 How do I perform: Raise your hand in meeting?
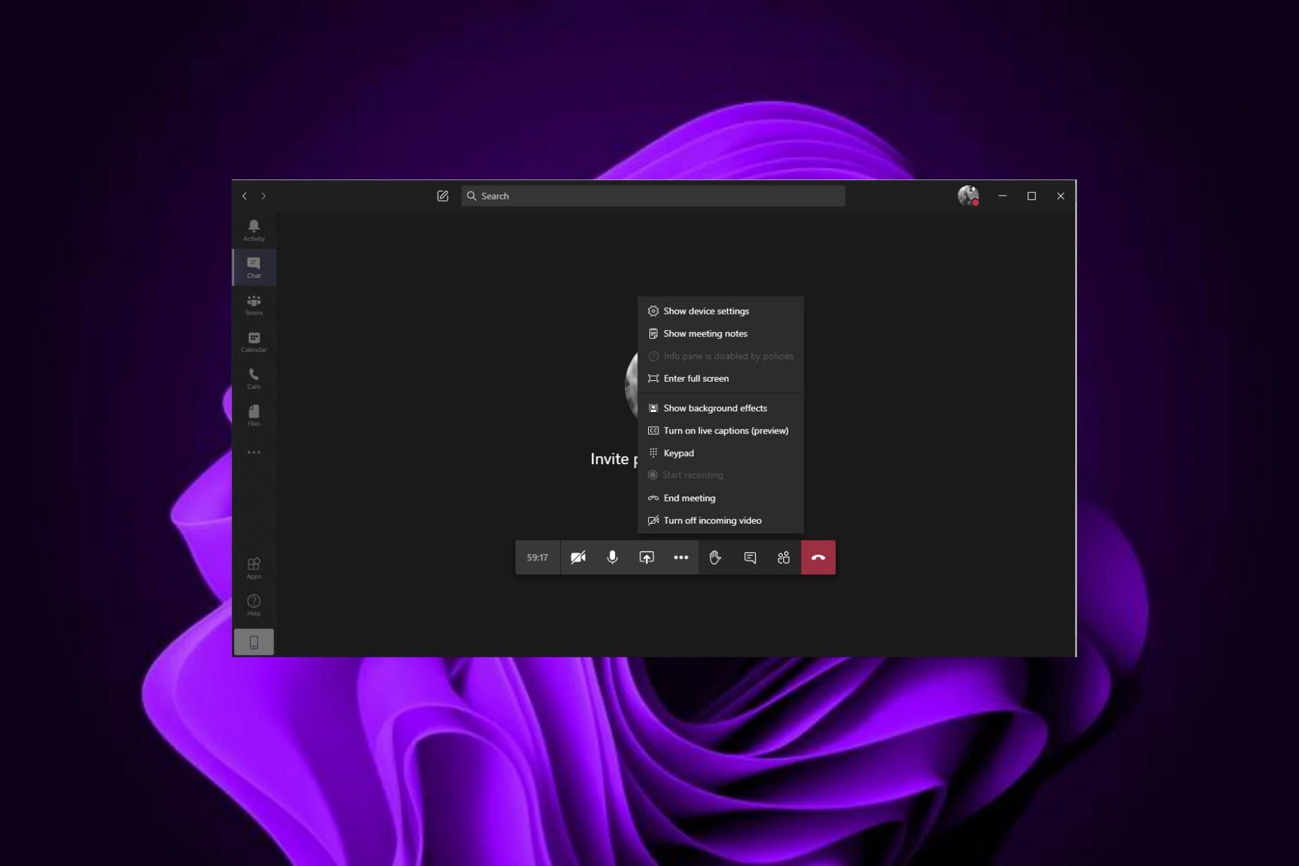coord(715,557)
